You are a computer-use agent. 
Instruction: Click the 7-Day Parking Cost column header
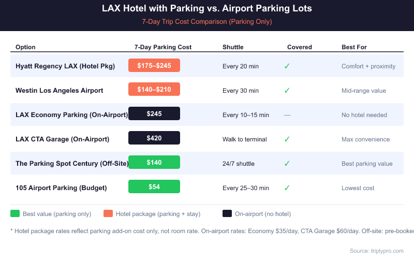coord(163,47)
